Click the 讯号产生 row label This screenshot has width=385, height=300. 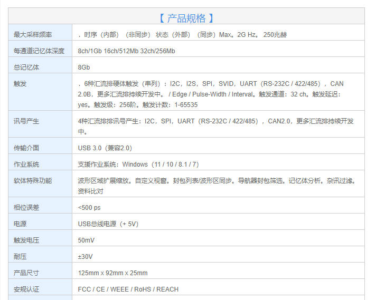point(26,121)
